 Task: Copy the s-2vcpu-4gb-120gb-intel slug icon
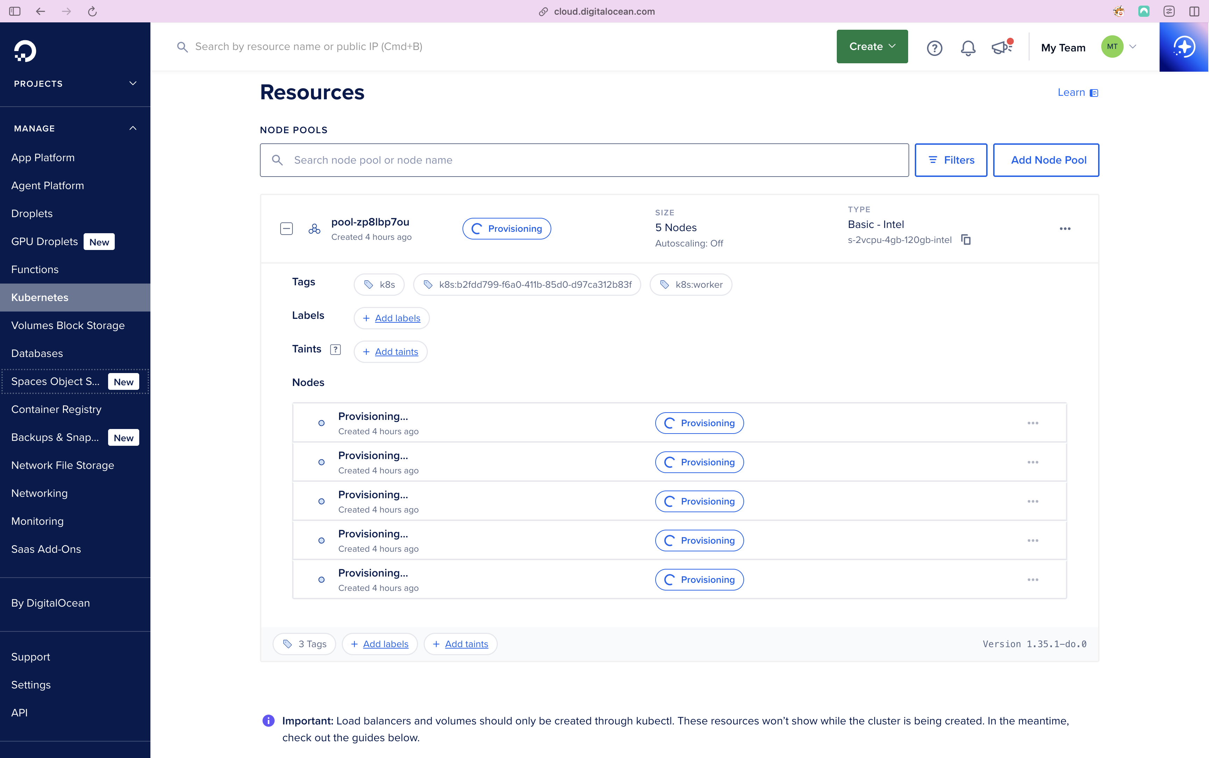pyautogui.click(x=966, y=239)
